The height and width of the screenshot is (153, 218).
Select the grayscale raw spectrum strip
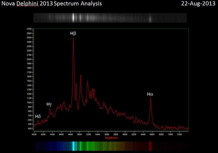(110, 18)
